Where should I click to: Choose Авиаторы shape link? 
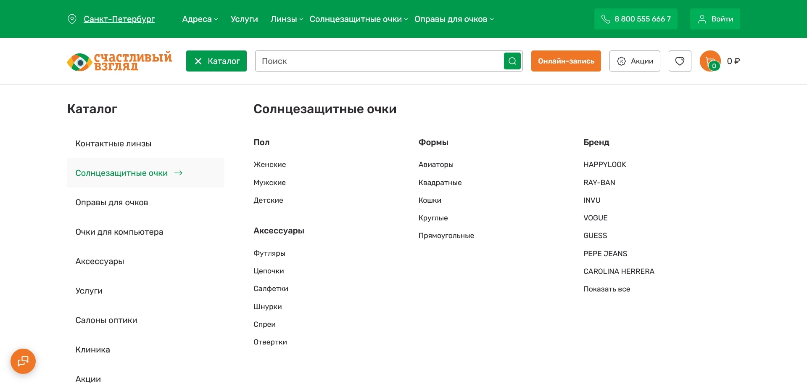435,164
